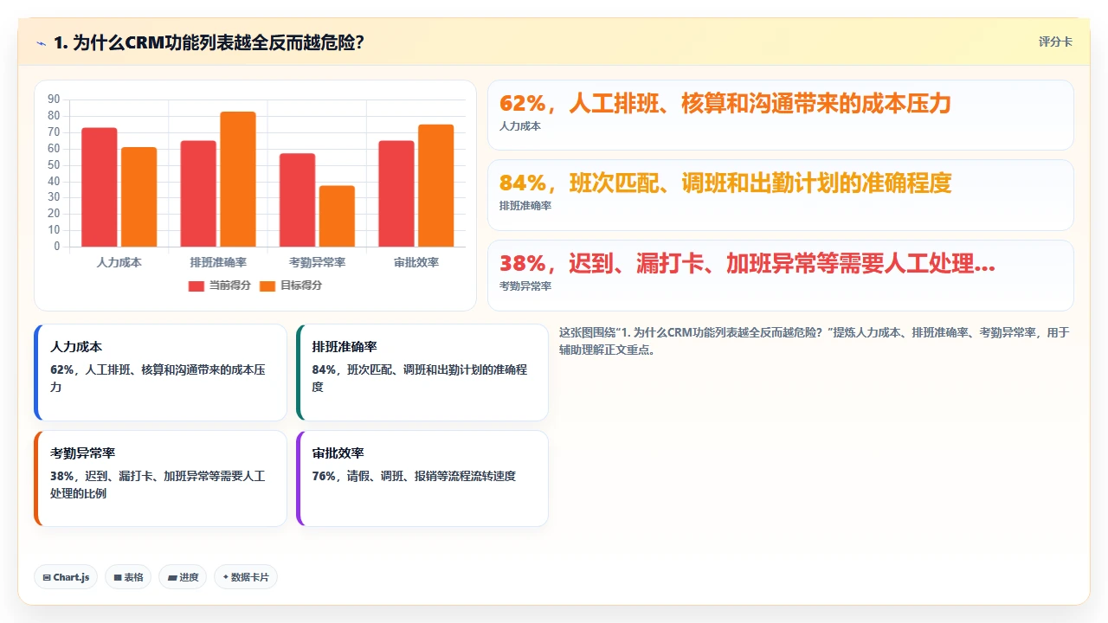Click the 当前得分 legend text

[230, 286]
